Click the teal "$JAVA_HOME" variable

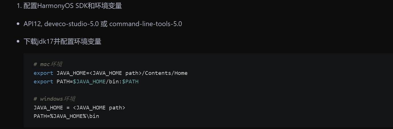coord(89,82)
